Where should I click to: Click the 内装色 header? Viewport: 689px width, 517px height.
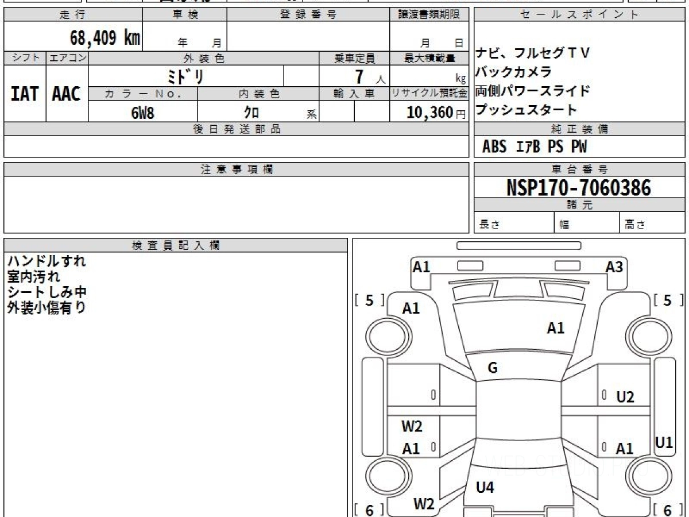point(258,94)
